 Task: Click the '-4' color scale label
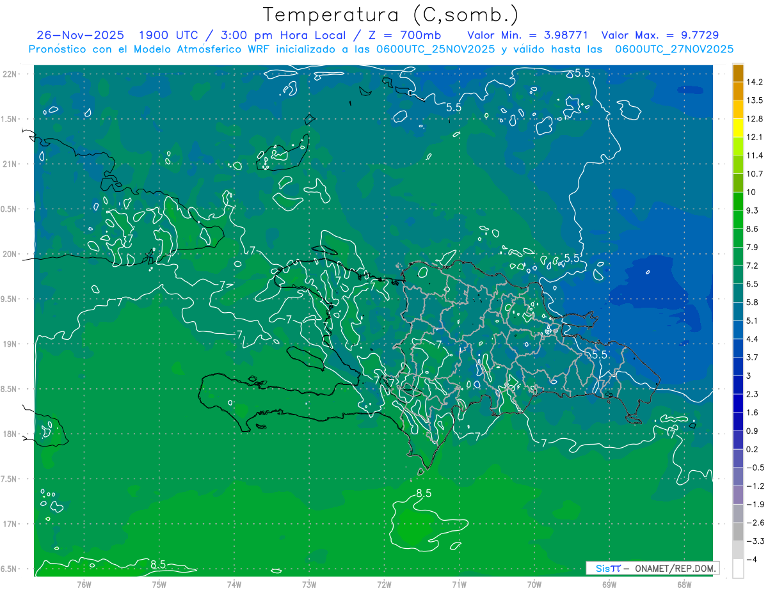point(751,560)
